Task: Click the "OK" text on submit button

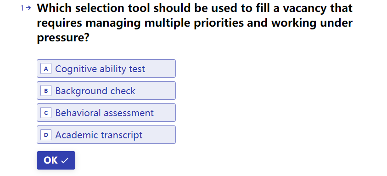Action: pyautogui.click(x=50, y=160)
